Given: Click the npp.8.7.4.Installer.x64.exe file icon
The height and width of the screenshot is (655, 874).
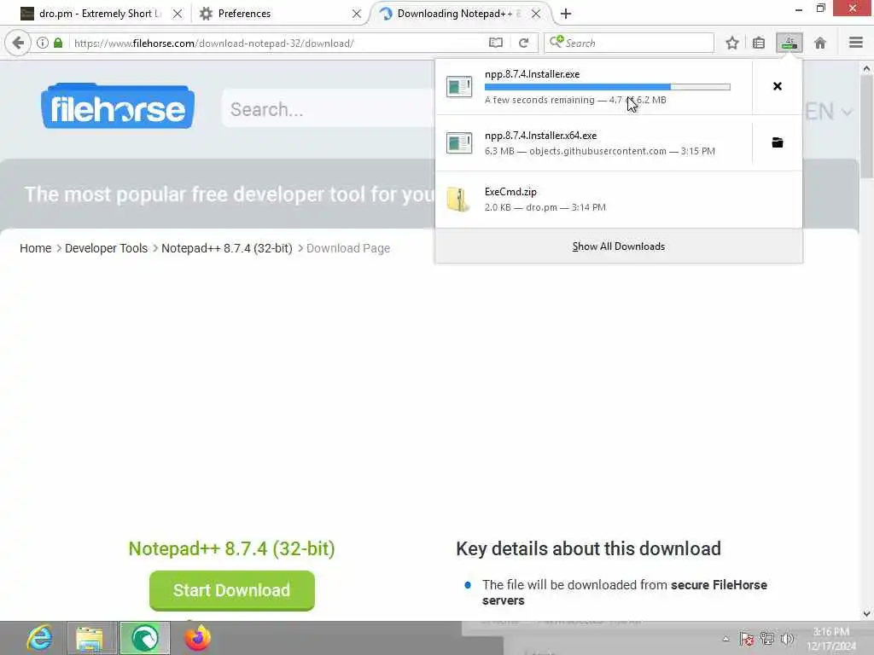Looking at the screenshot, I should pyautogui.click(x=459, y=142).
